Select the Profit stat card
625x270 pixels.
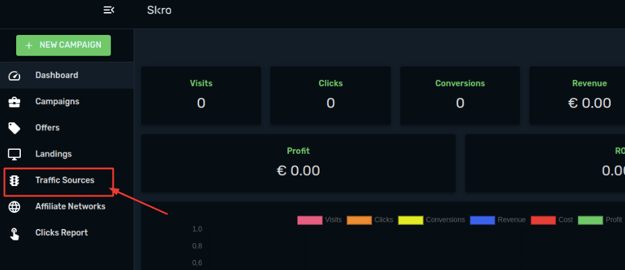point(298,163)
